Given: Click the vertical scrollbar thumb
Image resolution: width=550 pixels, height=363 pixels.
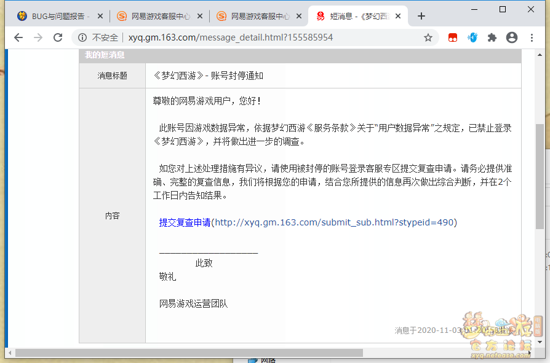Looking at the screenshot, I should 540,177.
